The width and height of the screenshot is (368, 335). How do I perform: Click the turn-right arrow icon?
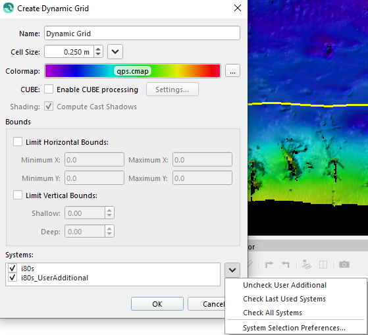[269, 265]
